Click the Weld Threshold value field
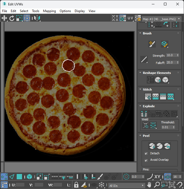This screenshot has width=184, height=189. 167,127
